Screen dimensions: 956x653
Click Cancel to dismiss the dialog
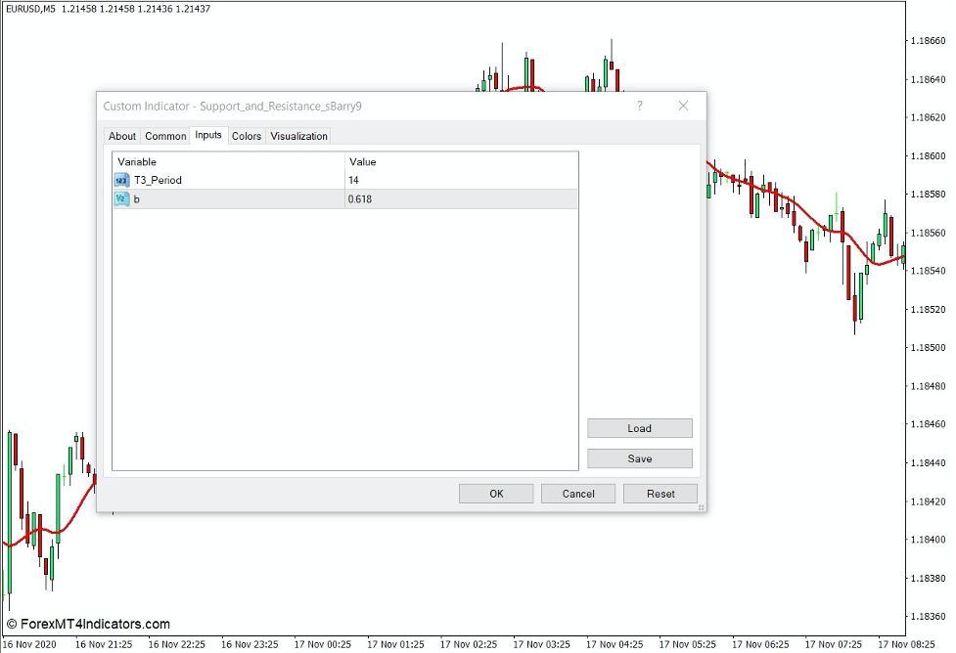coord(577,494)
